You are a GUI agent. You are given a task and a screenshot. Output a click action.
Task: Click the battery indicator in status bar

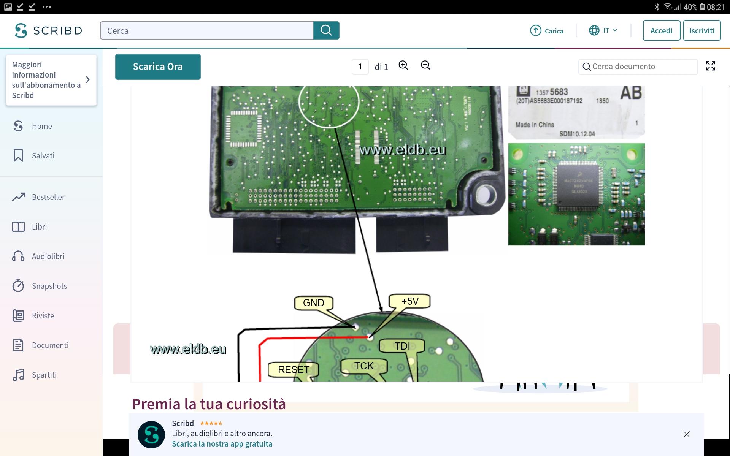coord(702,7)
